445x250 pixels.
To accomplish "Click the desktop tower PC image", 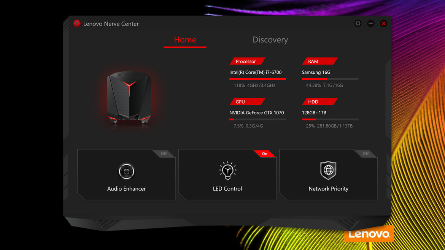I will [129, 98].
